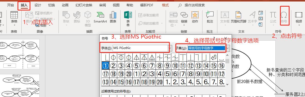Switch to the 开始 tab
305x97 pixels.
click(11, 5)
